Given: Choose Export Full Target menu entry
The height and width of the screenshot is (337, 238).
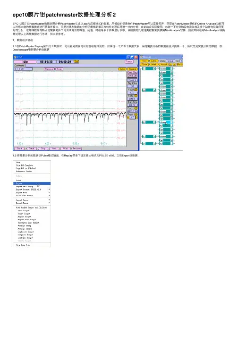Looking at the screenshot, I should click(32, 220).
